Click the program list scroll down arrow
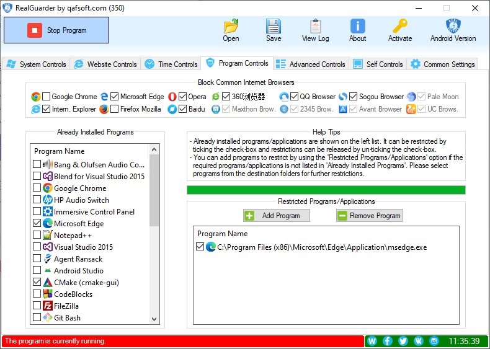Image resolution: width=490 pixels, height=349 pixels. point(154,319)
